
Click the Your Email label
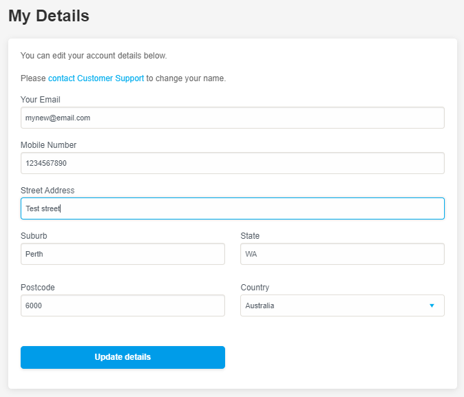click(x=41, y=100)
